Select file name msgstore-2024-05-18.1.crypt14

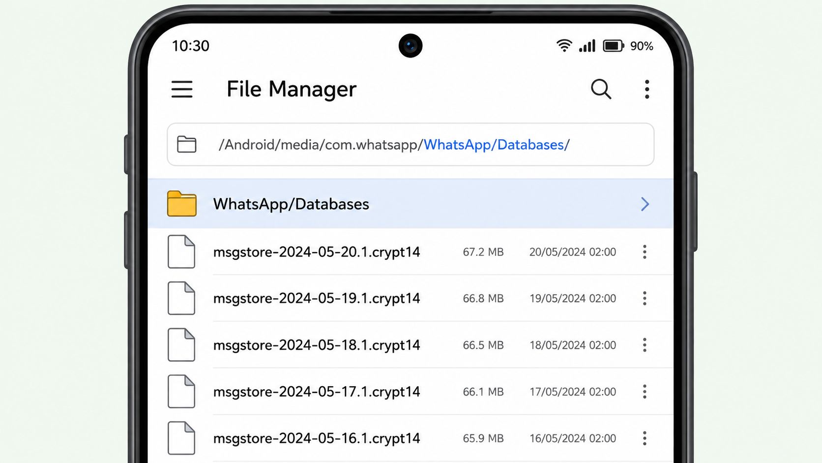click(x=317, y=345)
